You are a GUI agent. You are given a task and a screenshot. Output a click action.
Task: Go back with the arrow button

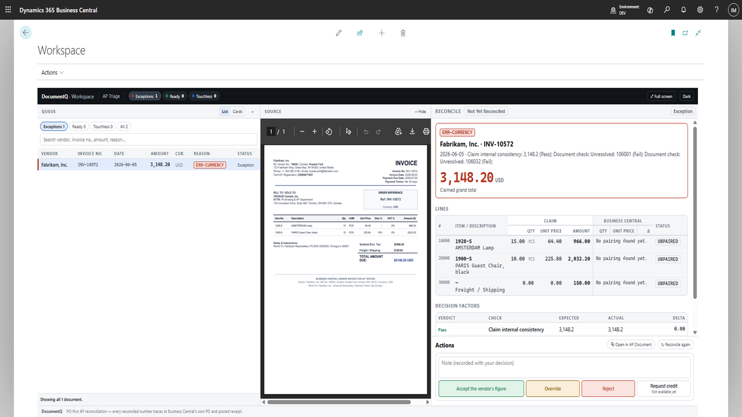coord(26,33)
